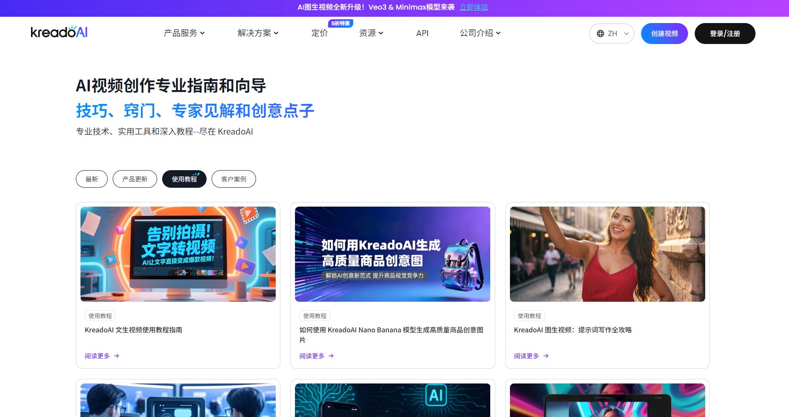Screen dimensions: 789x417
Task: Open the API menu item
Action: (x=422, y=33)
